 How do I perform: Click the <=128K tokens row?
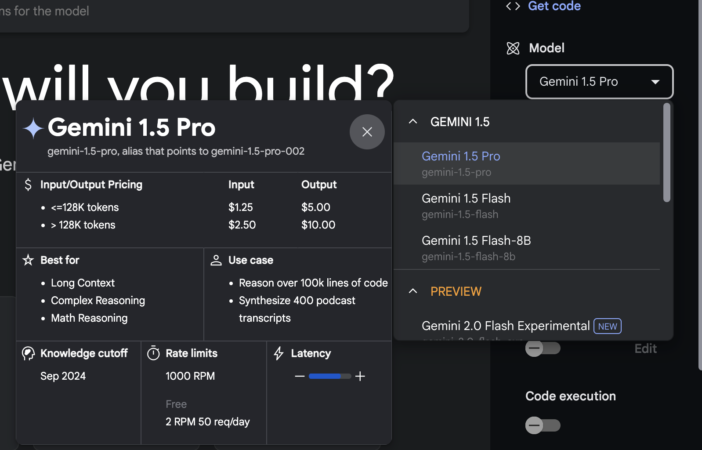tap(85, 207)
